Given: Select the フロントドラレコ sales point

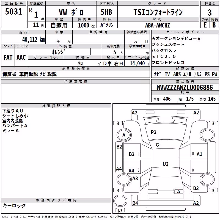Looking at the screenshot, I should [x=168, y=62].
